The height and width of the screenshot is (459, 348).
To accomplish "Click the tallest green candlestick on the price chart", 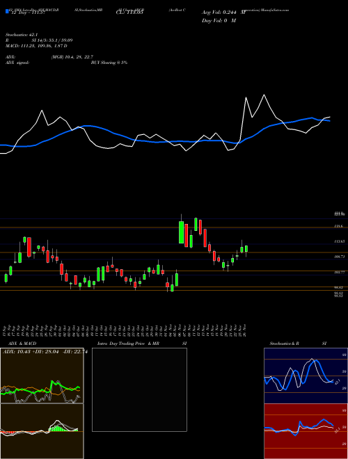I will point(182,232).
